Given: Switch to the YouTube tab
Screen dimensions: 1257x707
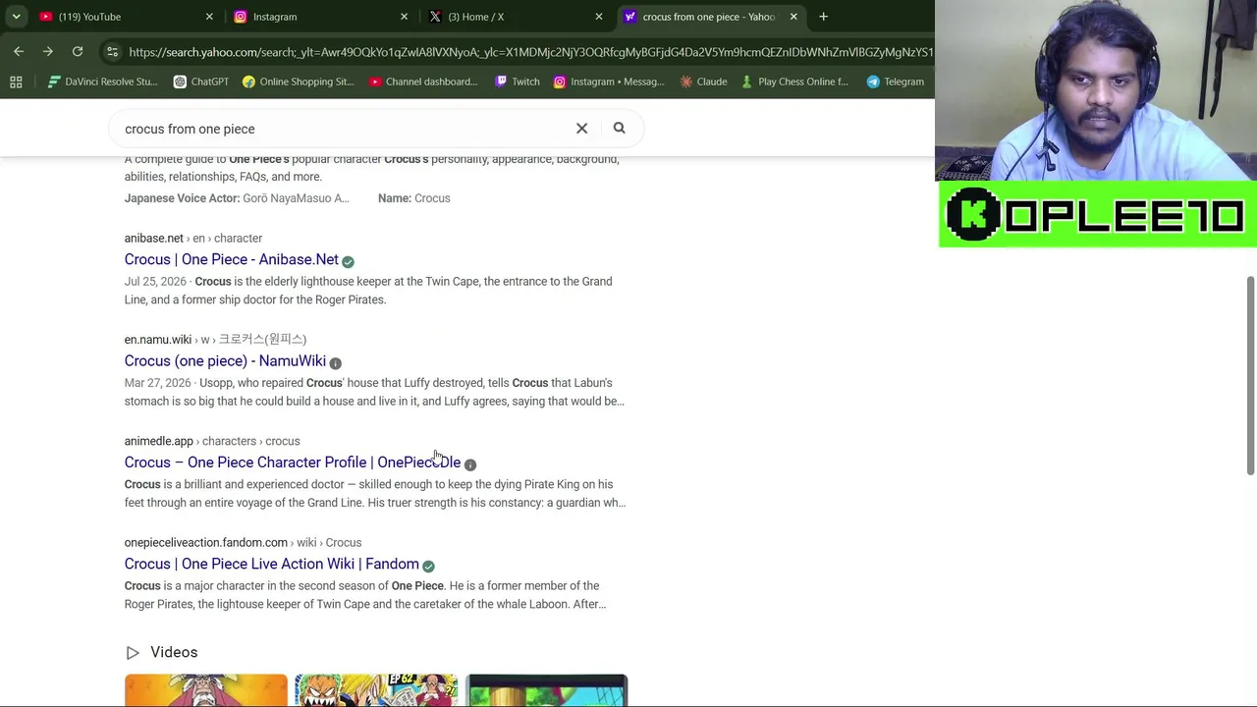Looking at the screenshot, I should pyautogui.click(x=126, y=17).
